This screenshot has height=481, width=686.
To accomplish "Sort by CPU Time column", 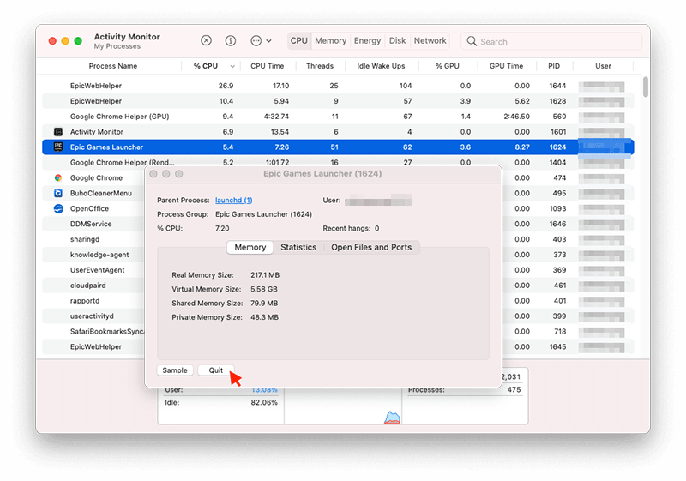I will click(268, 66).
